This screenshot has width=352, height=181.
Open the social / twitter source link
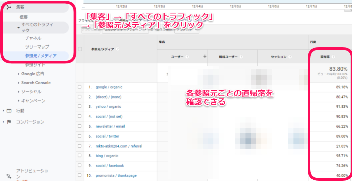pyautogui.click(x=107, y=136)
